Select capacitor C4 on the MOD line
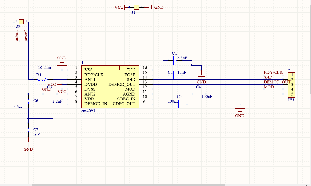Screen dimensions: 311x186 tap(198, 94)
